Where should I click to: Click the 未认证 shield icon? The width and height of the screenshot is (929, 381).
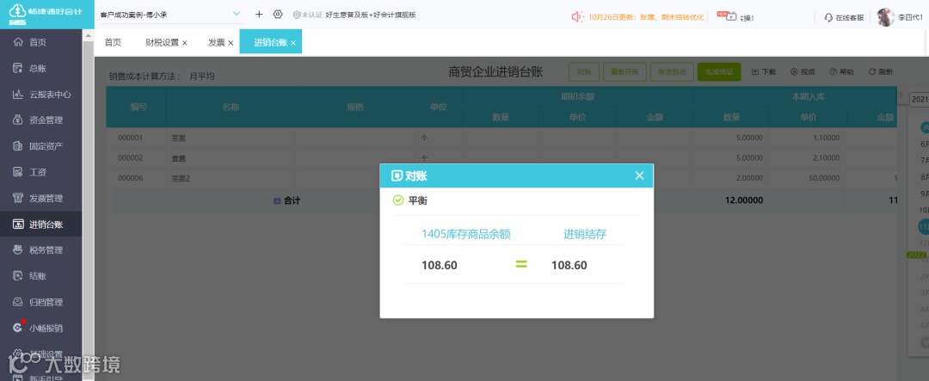(x=297, y=15)
